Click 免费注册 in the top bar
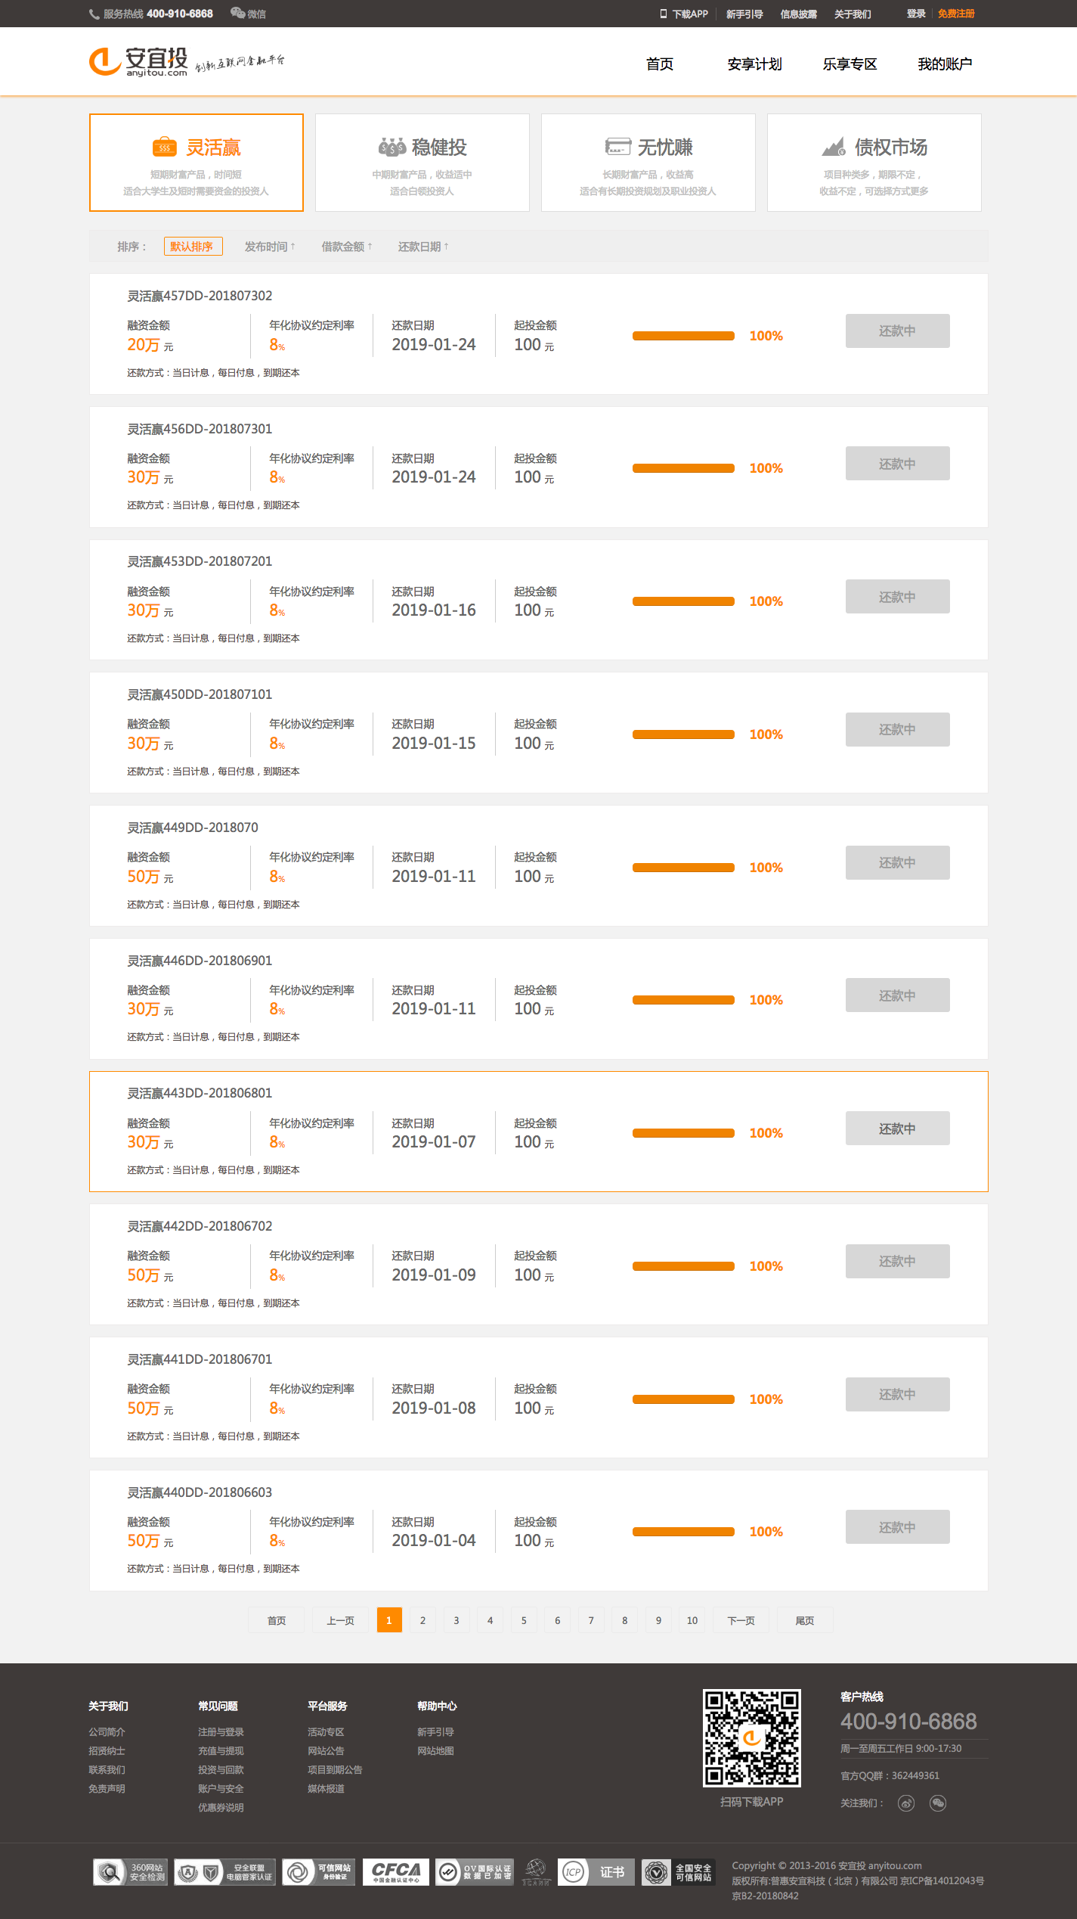This screenshot has height=1919, width=1077. click(956, 14)
